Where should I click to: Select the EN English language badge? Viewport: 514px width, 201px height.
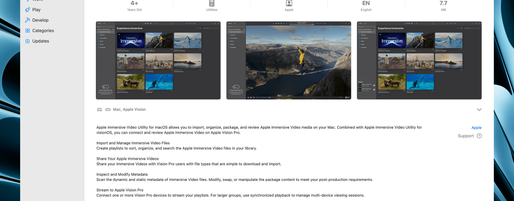click(366, 6)
